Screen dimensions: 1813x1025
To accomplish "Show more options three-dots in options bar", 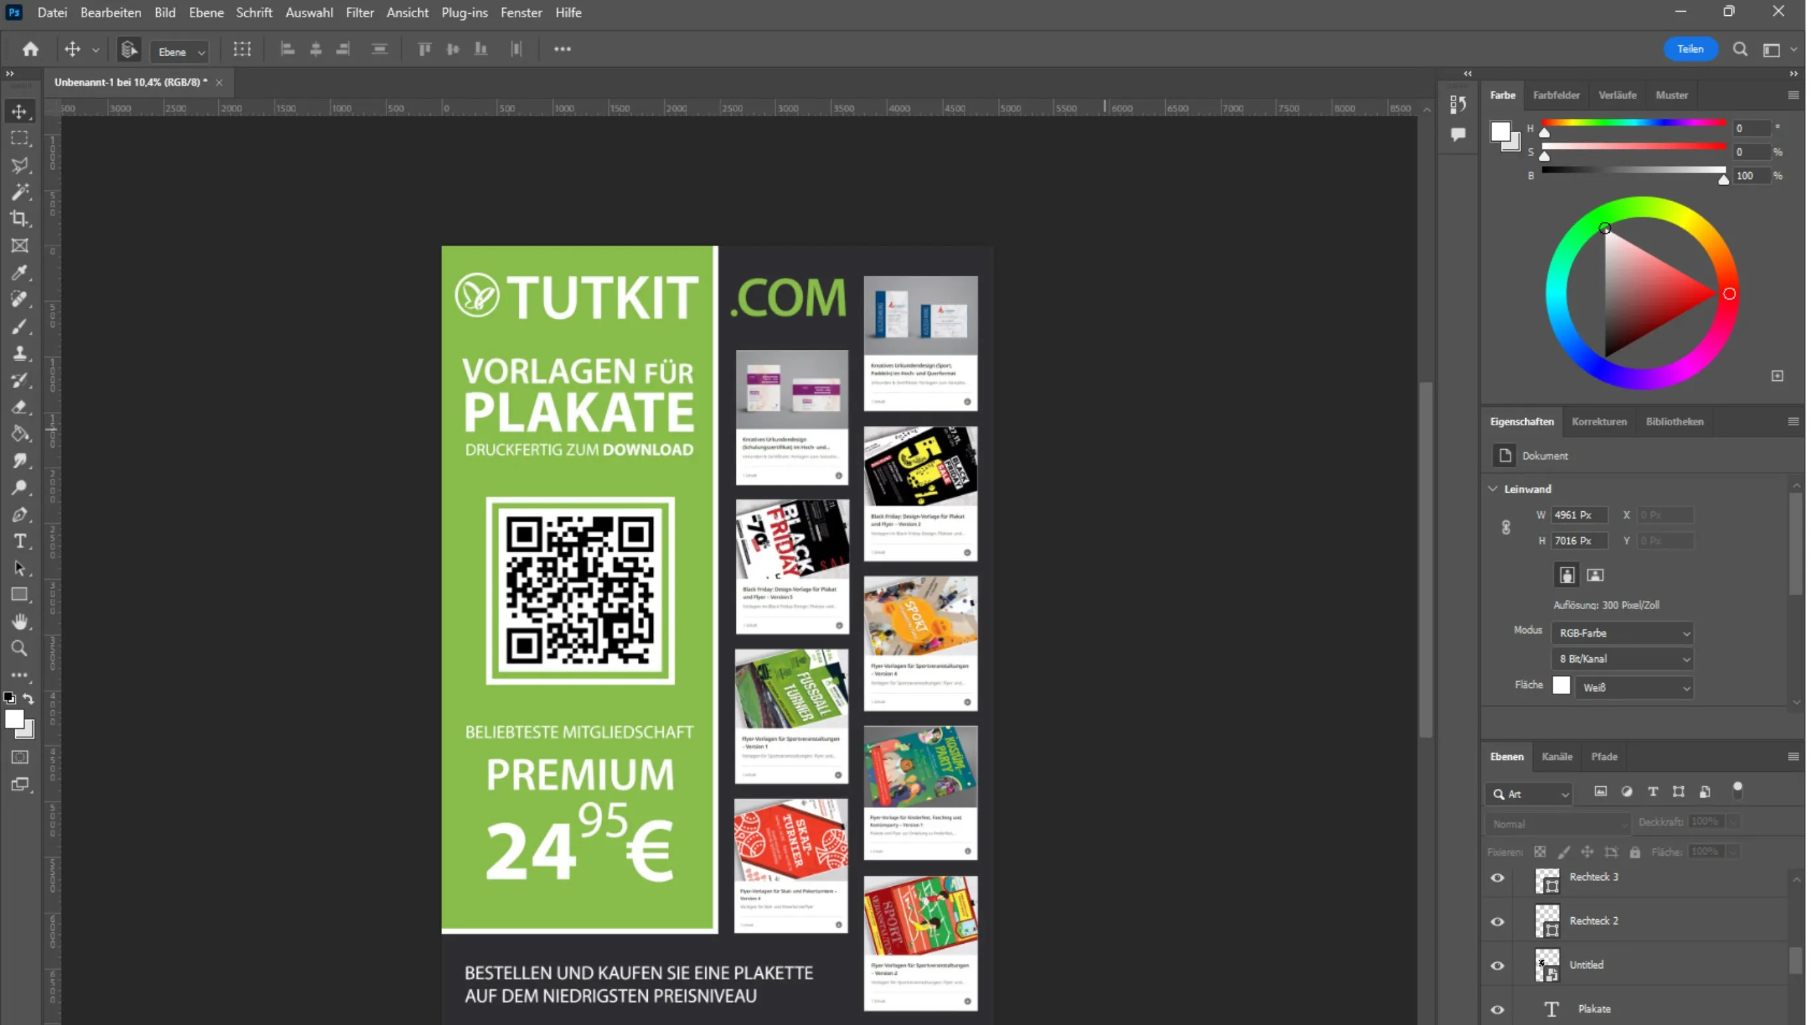I will pos(562,50).
